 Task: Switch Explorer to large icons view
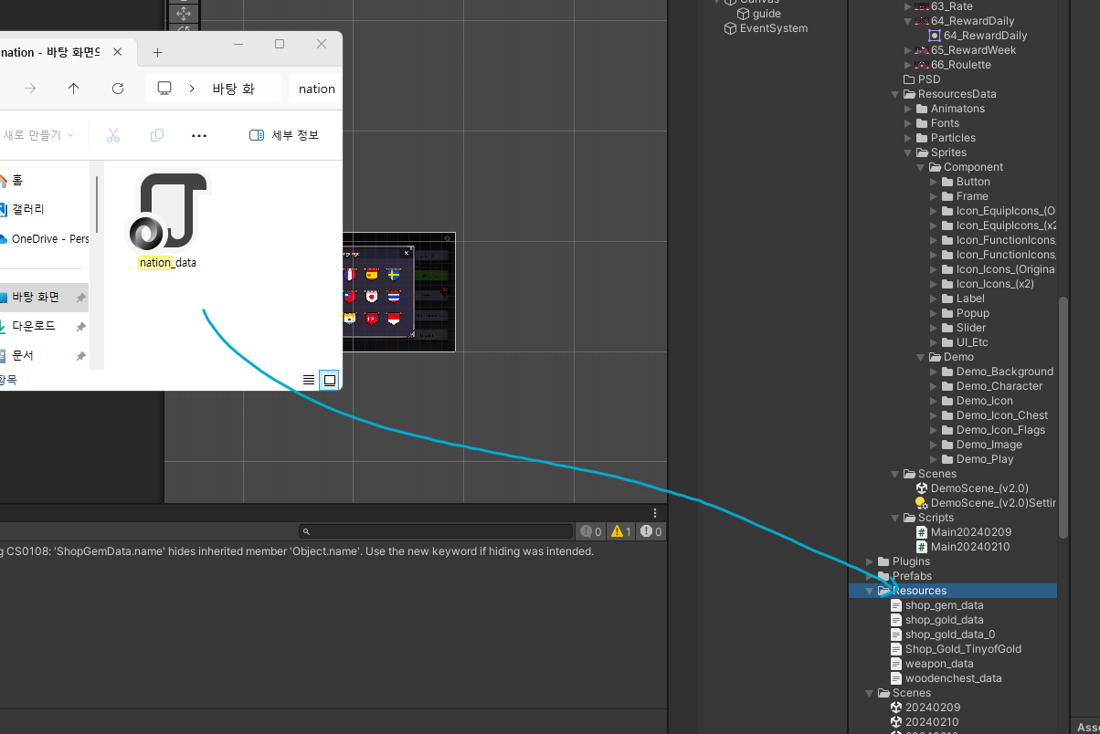[330, 380]
